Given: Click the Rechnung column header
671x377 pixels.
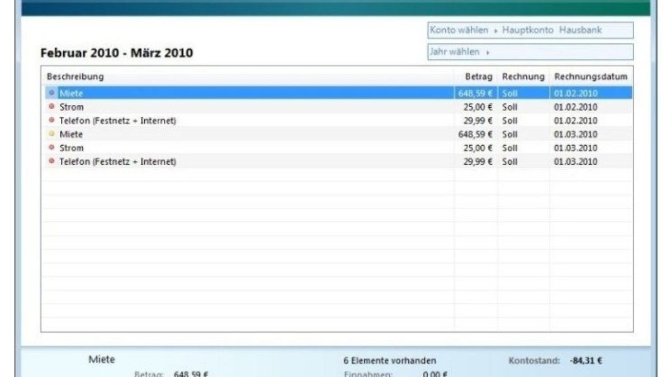Looking at the screenshot, I should (523, 77).
